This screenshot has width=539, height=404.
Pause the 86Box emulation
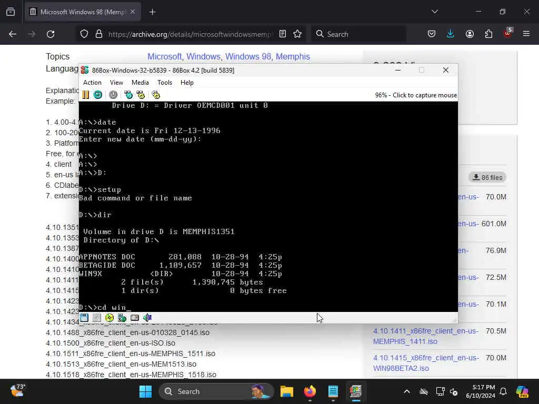point(86,95)
